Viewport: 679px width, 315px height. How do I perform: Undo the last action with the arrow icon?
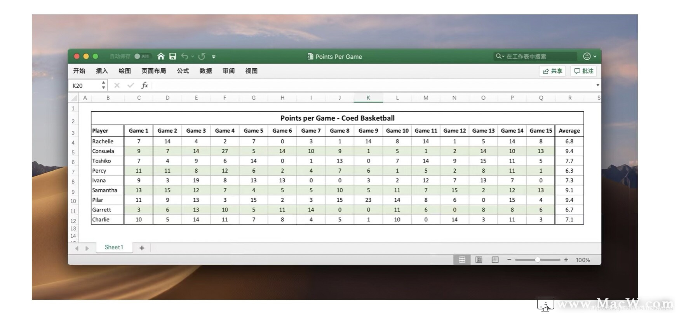tap(184, 57)
